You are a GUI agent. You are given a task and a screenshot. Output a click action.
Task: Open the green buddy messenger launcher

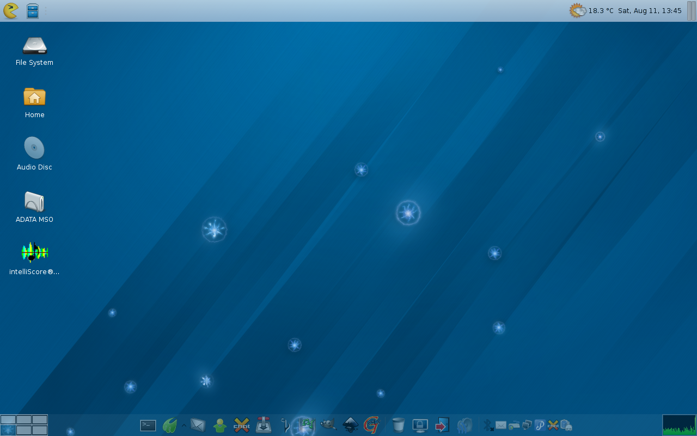point(220,425)
